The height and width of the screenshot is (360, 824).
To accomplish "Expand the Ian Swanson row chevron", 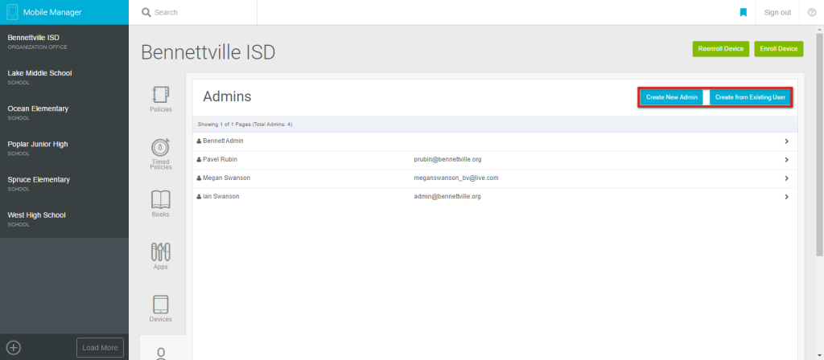I will point(787,197).
